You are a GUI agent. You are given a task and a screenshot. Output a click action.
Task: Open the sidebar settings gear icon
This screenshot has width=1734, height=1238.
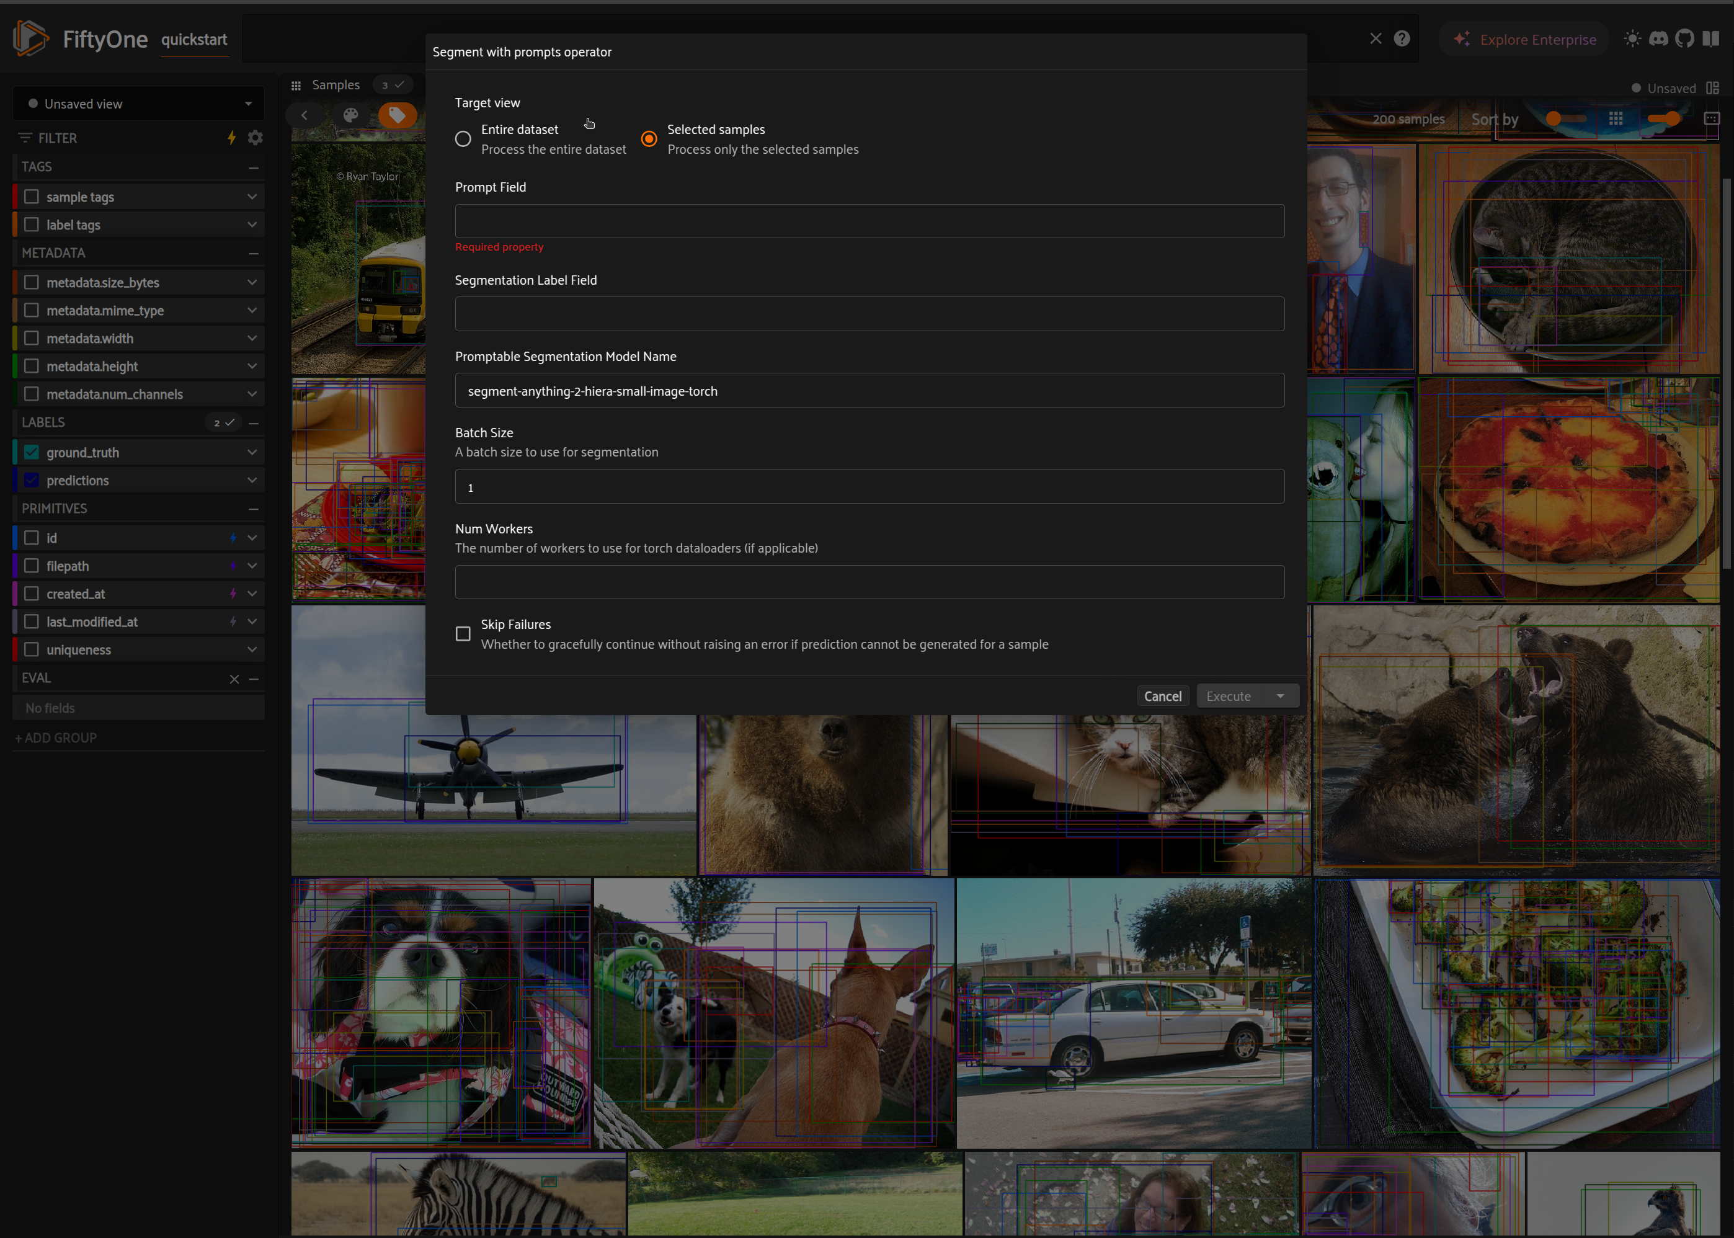[x=256, y=138]
